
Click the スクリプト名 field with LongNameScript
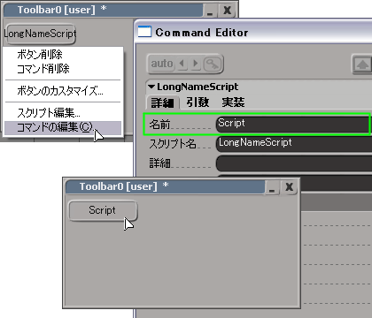294,143
